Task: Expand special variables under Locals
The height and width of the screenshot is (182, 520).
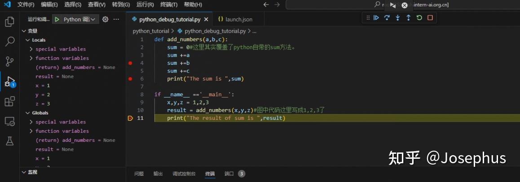Action: click(x=31, y=49)
